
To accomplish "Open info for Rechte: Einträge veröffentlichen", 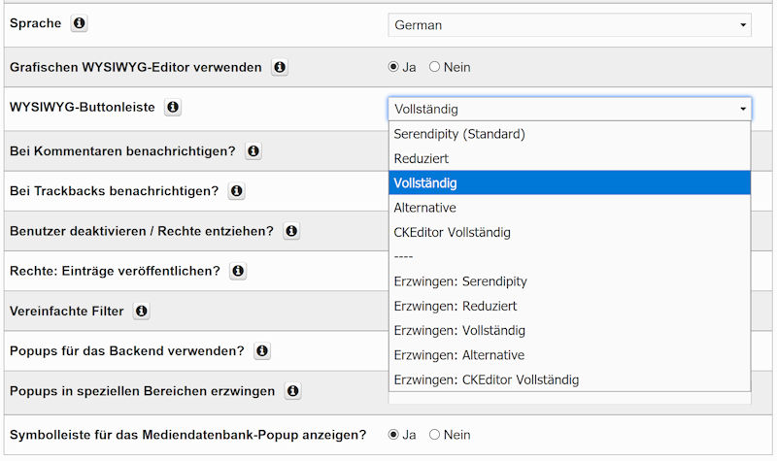I will [238, 271].
